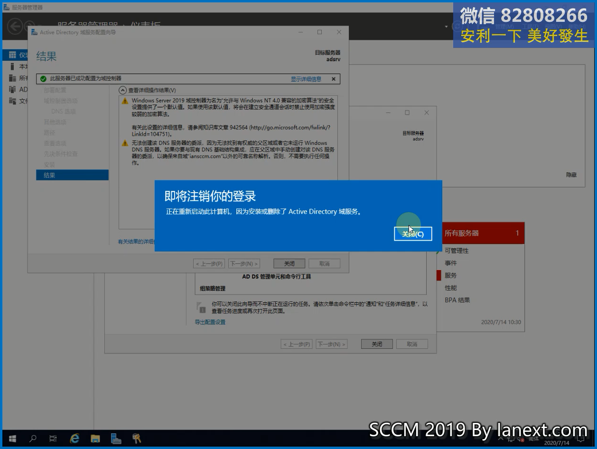
Task: Open 导出配置设置 link in rear wizard
Action: (210, 322)
